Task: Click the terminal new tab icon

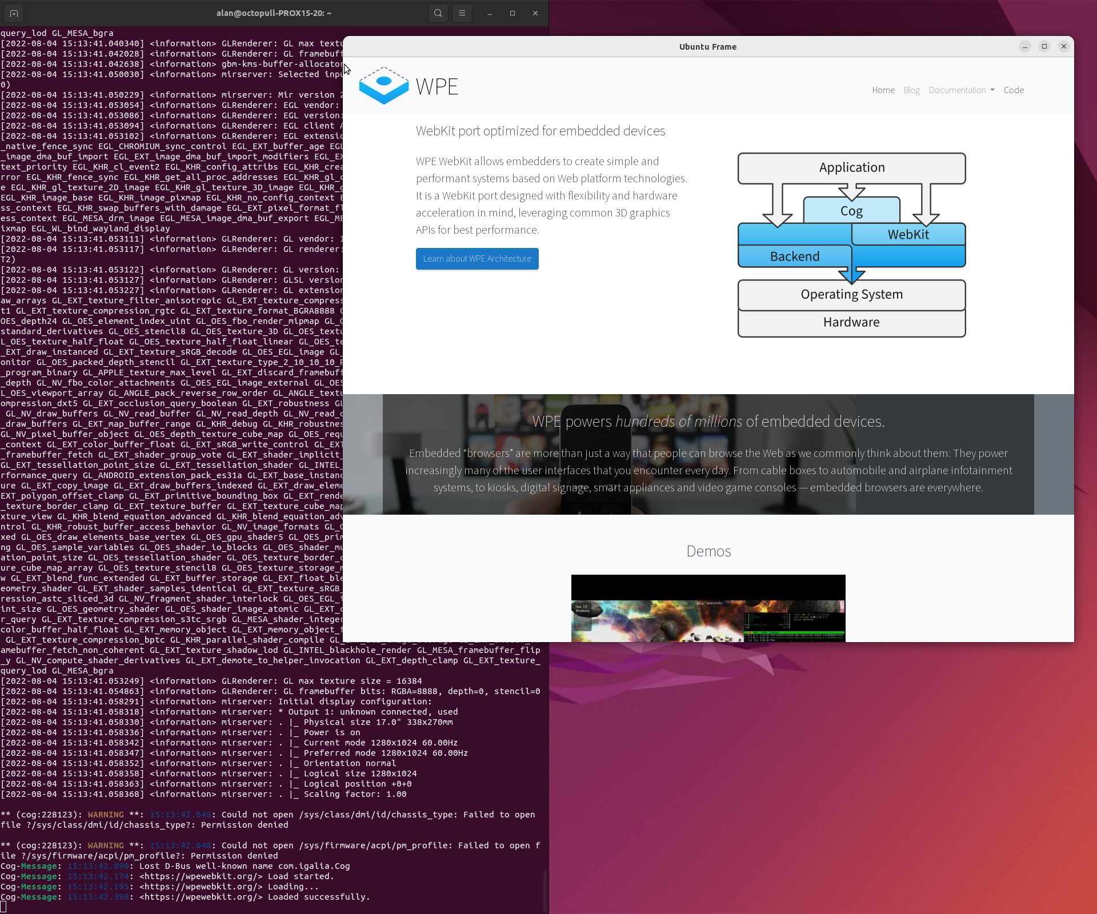Action: [14, 13]
